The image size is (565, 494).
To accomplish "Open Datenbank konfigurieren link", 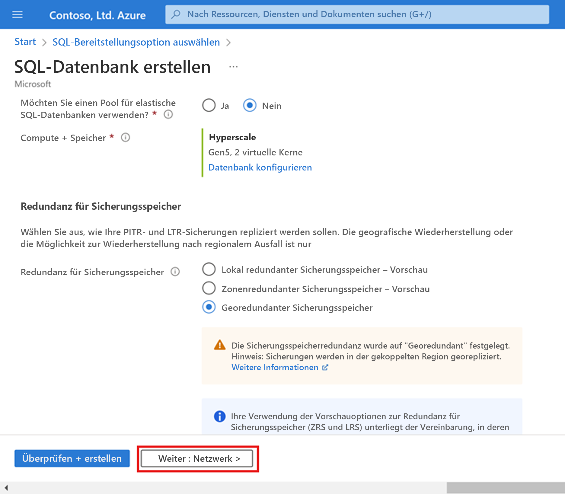I will point(260,167).
